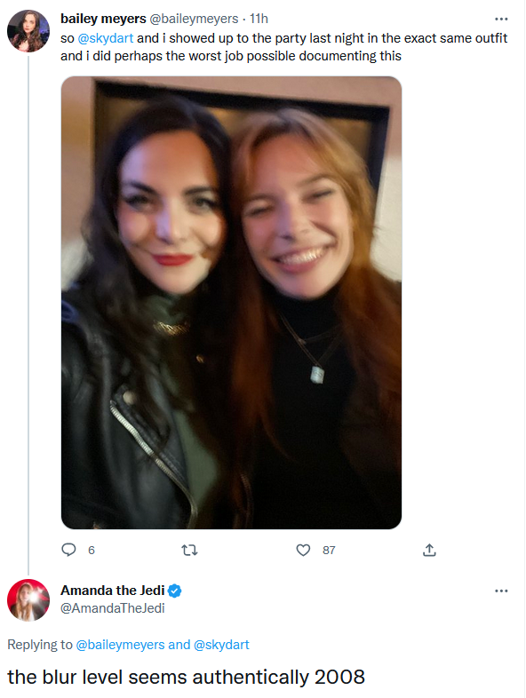This screenshot has height=698, width=526.
Task: Click Amanda the Jedi's verified badge
Action: (x=174, y=591)
